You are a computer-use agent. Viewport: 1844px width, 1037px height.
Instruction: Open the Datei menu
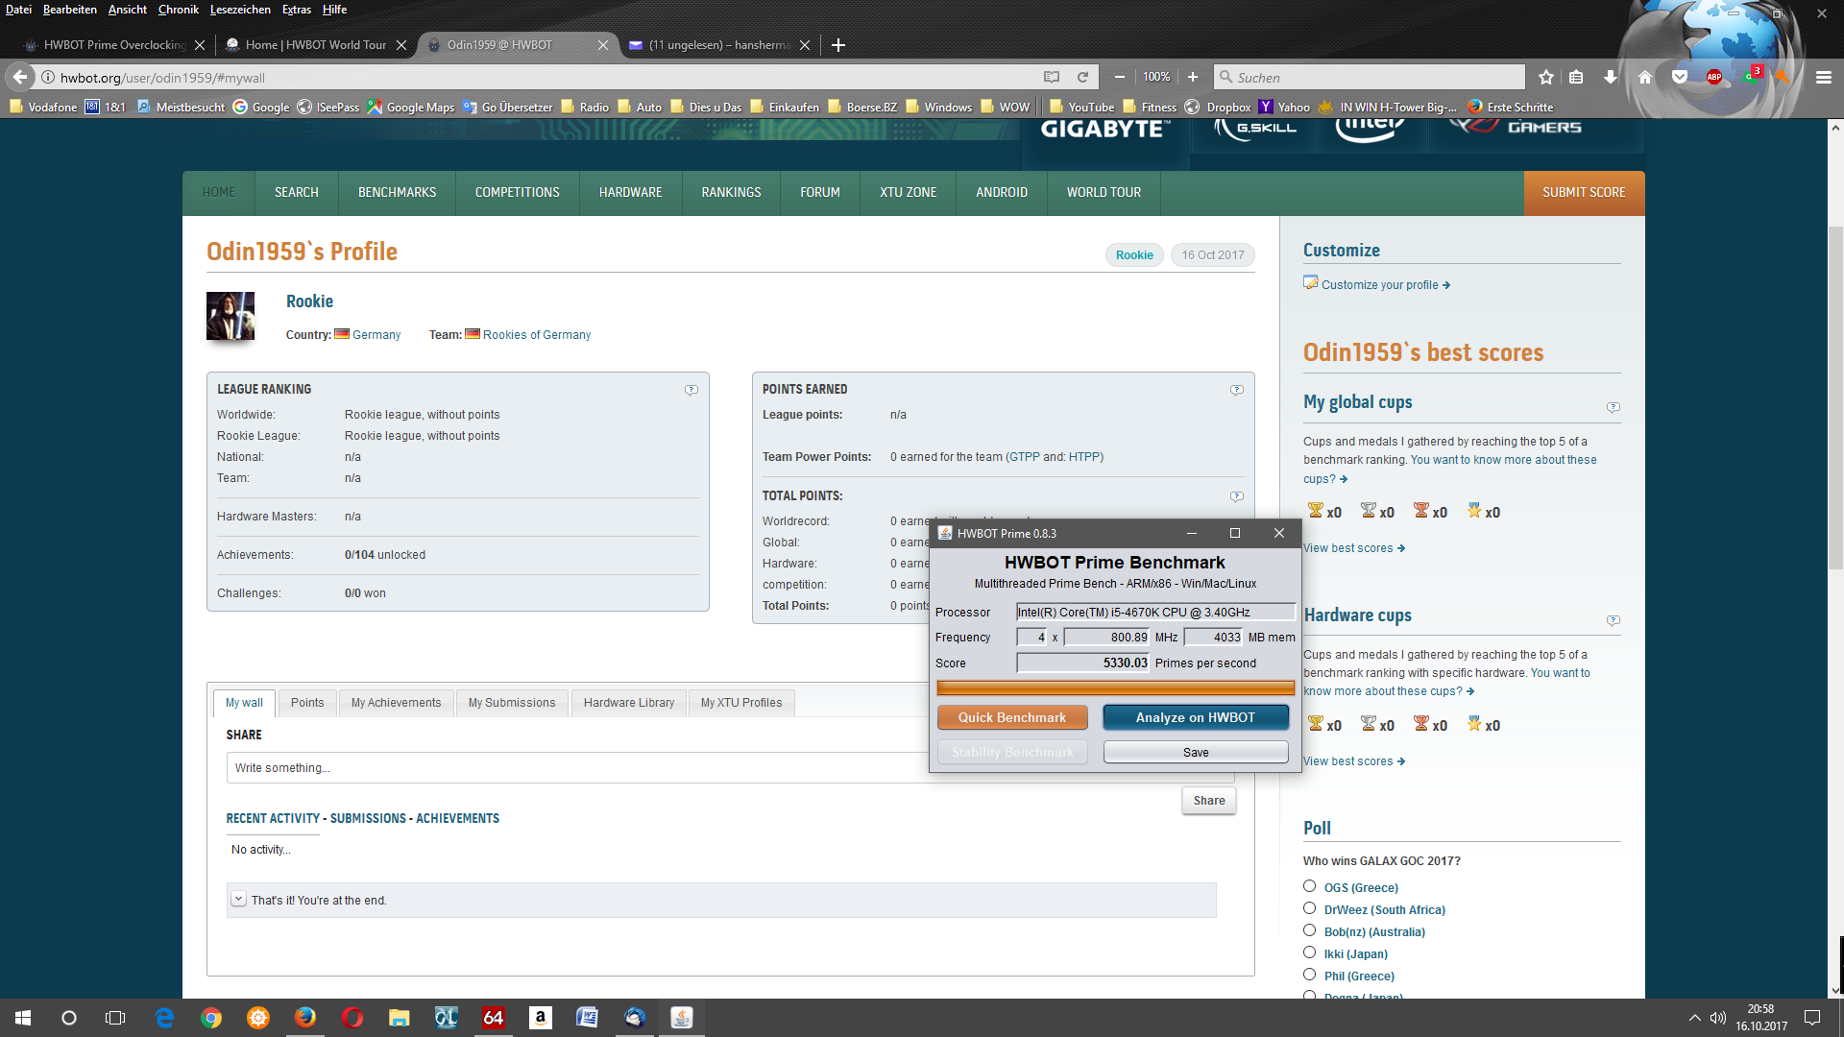pos(18,10)
